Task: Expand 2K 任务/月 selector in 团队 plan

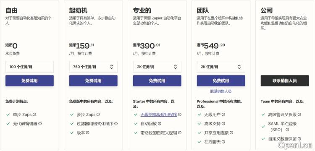Action: pyautogui.click(x=221, y=67)
